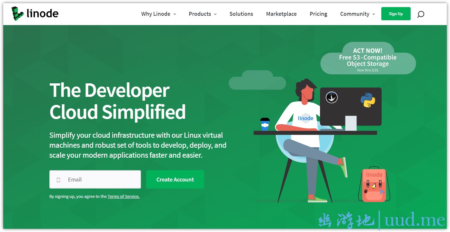Go to the Solutions menu item
This screenshot has width=450, height=232.
click(x=241, y=14)
